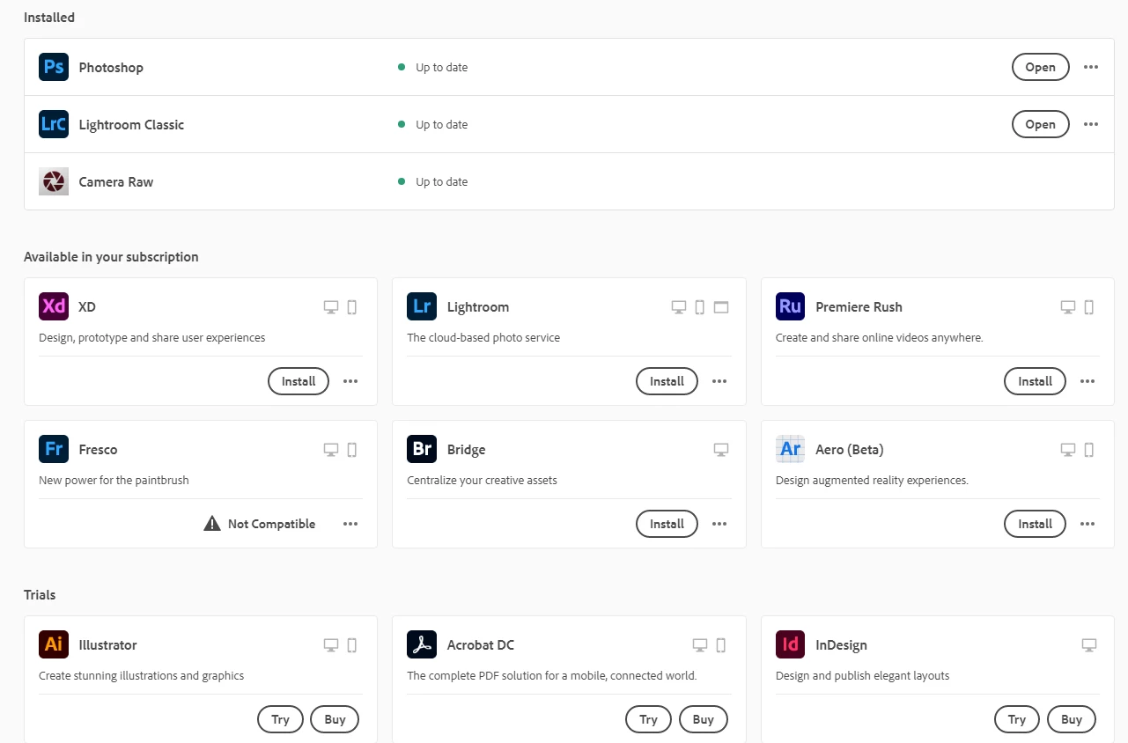Click the 'Up to date' status for Camera Raw
Screen dimensions: 1128x743
[441, 181]
